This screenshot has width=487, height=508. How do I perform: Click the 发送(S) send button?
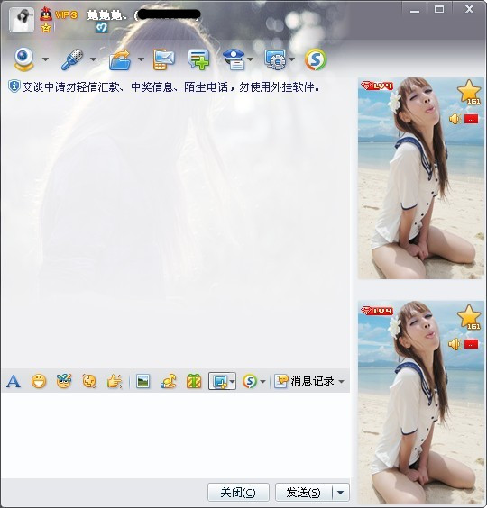click(x=304, y=493)
